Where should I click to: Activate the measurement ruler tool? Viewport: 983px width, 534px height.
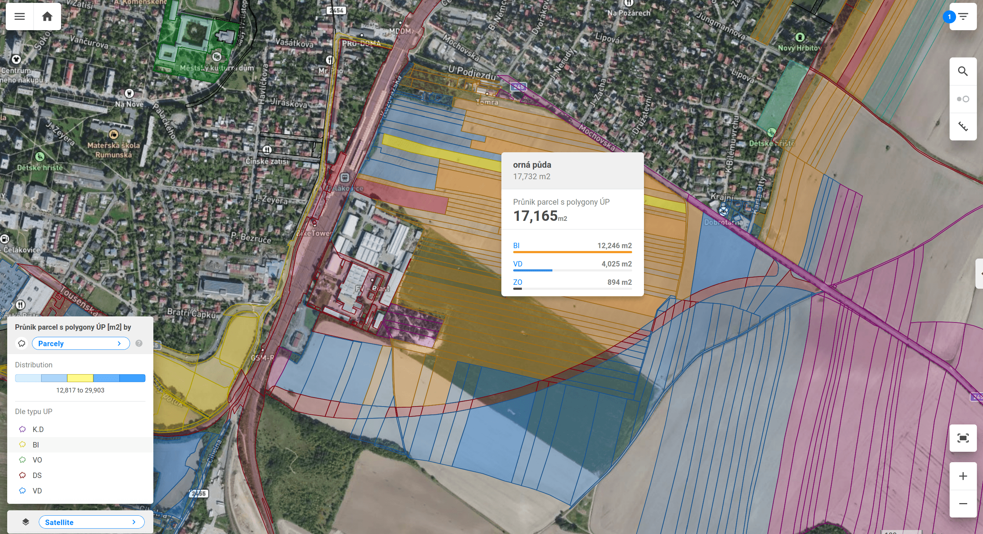(x=963, y=126)
